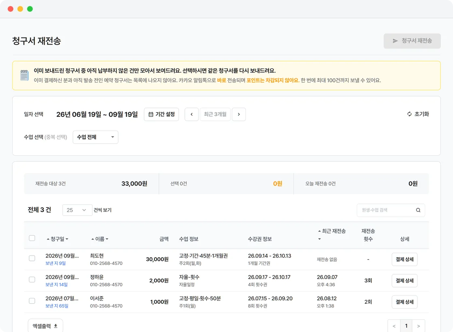Screen dimensions: 453x332
Task: Click the search magnifier icon
Action: [x=418, y=210]
